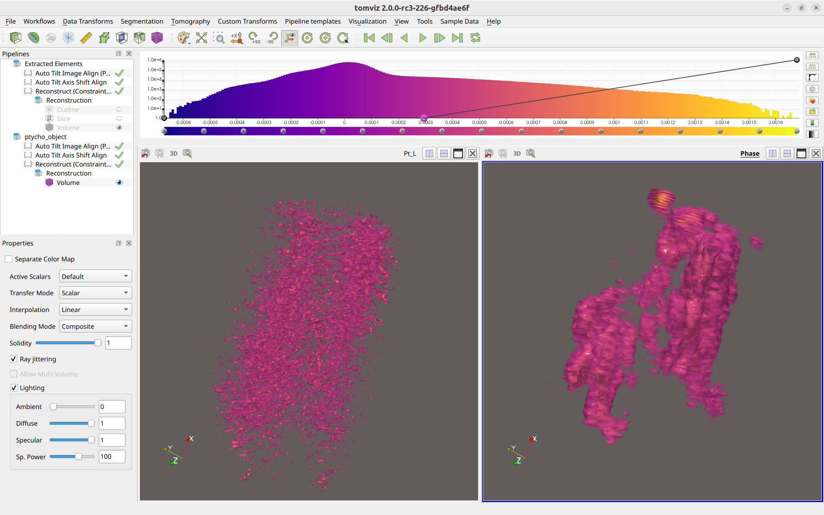Invert the color map button
This screenshot has width=824, height=515.
click(812, 78)
